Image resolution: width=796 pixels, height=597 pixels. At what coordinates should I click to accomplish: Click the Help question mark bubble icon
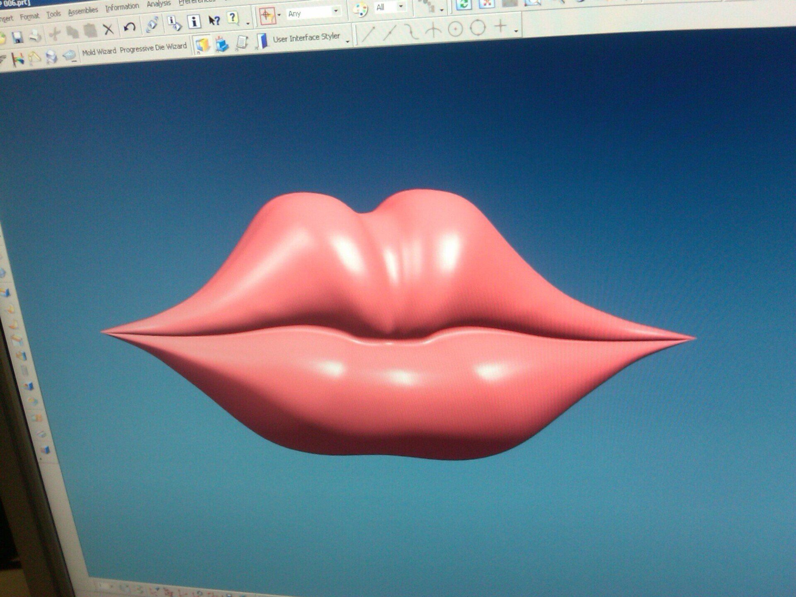click(x=233, y=18)
